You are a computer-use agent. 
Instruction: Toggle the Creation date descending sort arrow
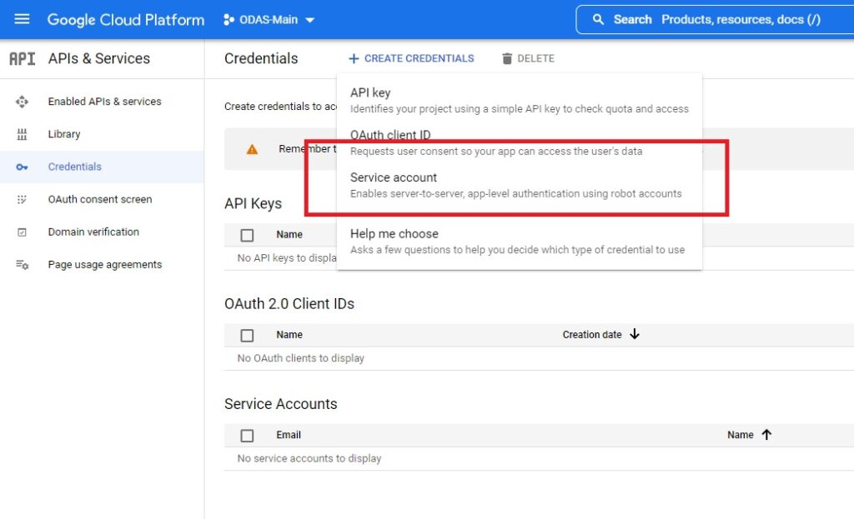635,334
